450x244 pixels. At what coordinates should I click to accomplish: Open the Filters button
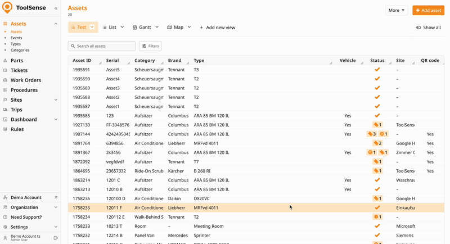pos(150,46)
